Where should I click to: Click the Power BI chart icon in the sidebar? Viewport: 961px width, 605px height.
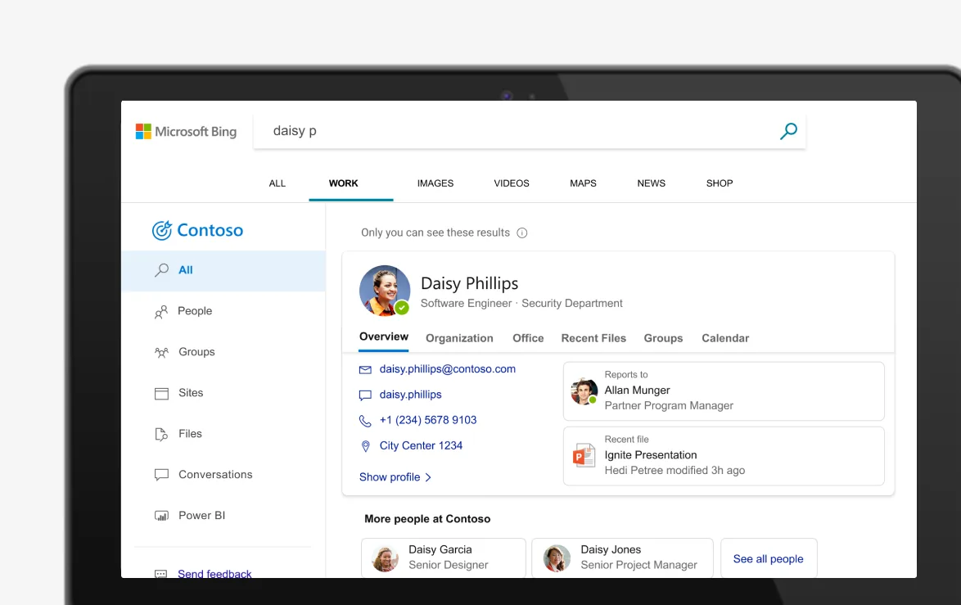pos(161,516)
